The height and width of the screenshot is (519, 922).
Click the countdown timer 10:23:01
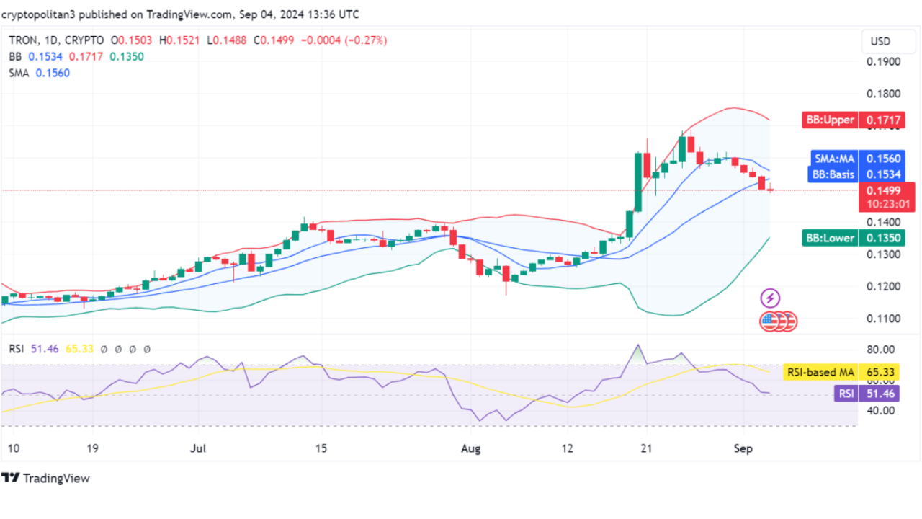point(887,204)
